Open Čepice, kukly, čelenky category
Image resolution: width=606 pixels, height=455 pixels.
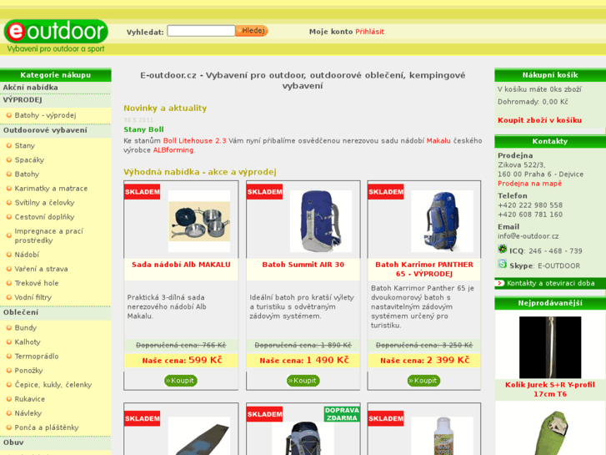click(53, 385)
